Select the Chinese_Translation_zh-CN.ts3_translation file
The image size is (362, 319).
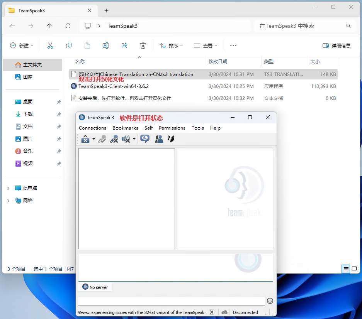point(203,74)
